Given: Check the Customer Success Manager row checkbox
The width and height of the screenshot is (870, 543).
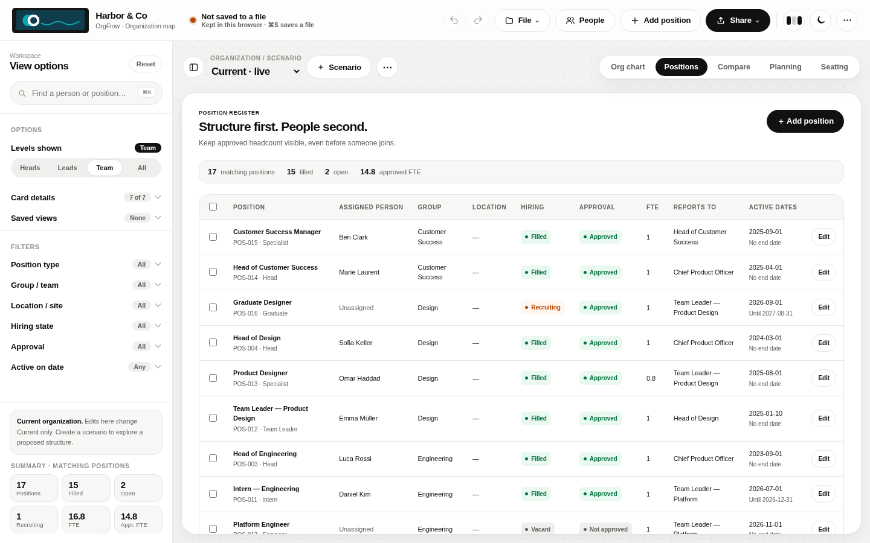Looking at the screenshot, I should 213,237.
